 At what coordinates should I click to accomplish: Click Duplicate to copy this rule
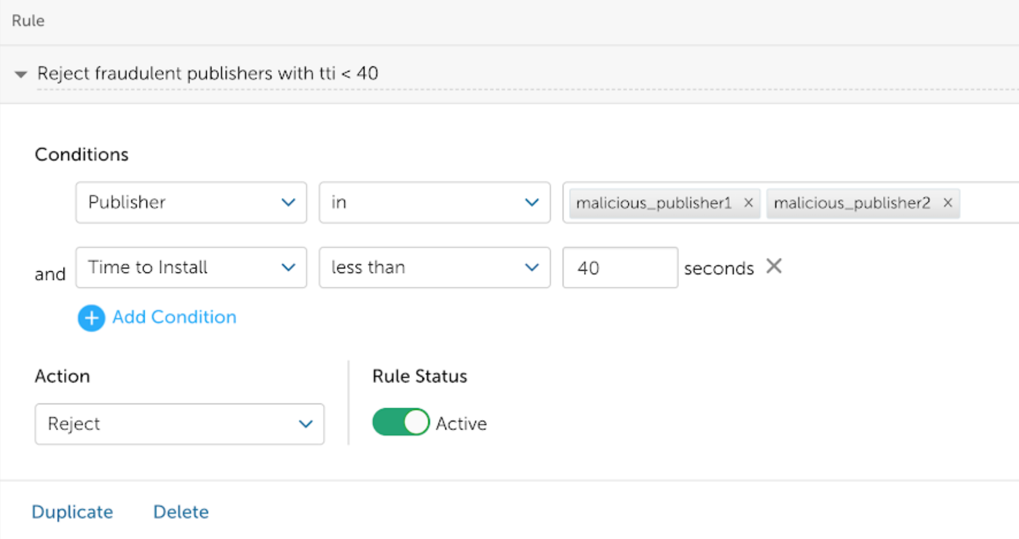pyautogui.click(x=72, y=512)
